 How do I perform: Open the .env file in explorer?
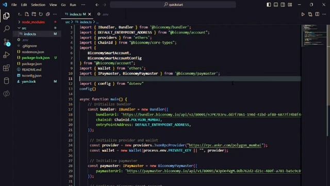tap(25, 40)
